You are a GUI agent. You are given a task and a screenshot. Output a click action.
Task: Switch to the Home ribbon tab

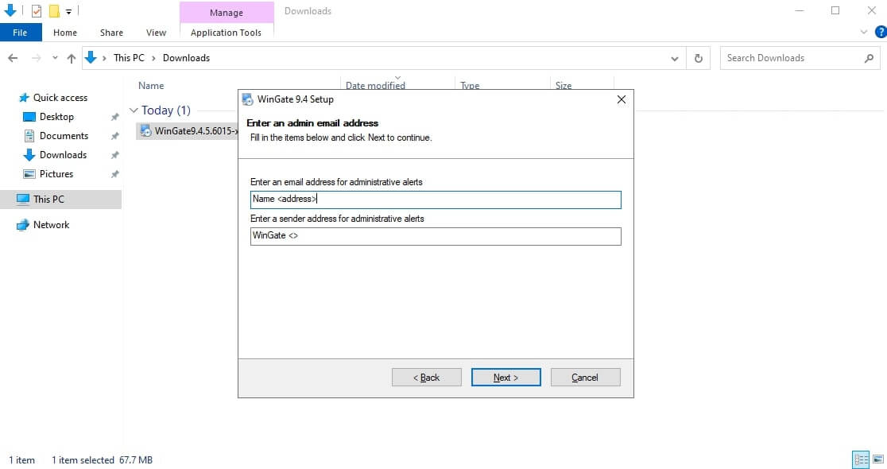(65, 33)
